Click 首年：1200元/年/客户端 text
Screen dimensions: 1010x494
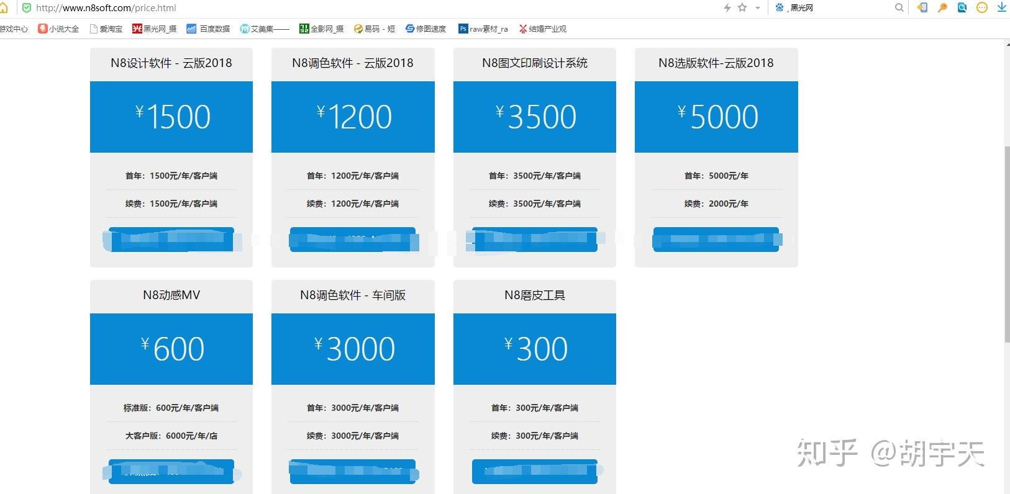(353, 176)
